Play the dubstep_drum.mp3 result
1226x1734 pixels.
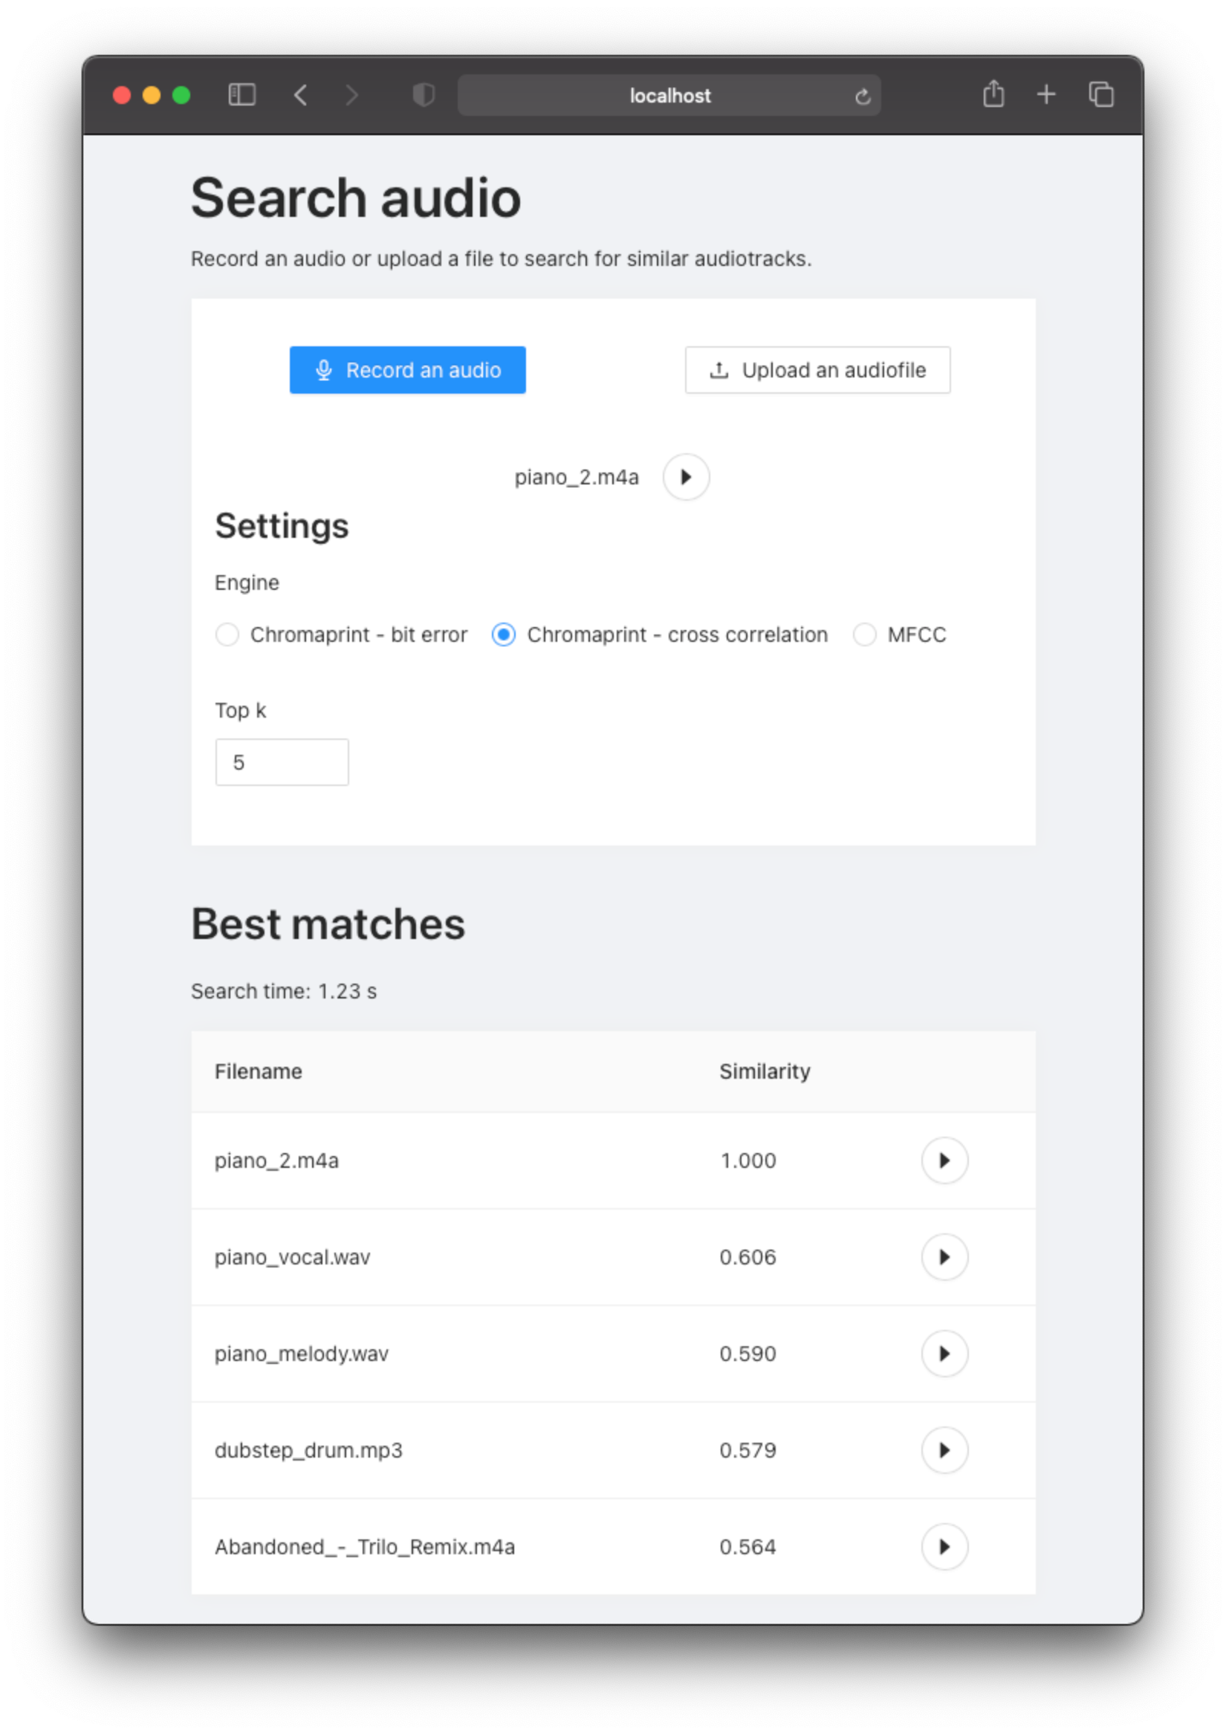point(944,1450)
